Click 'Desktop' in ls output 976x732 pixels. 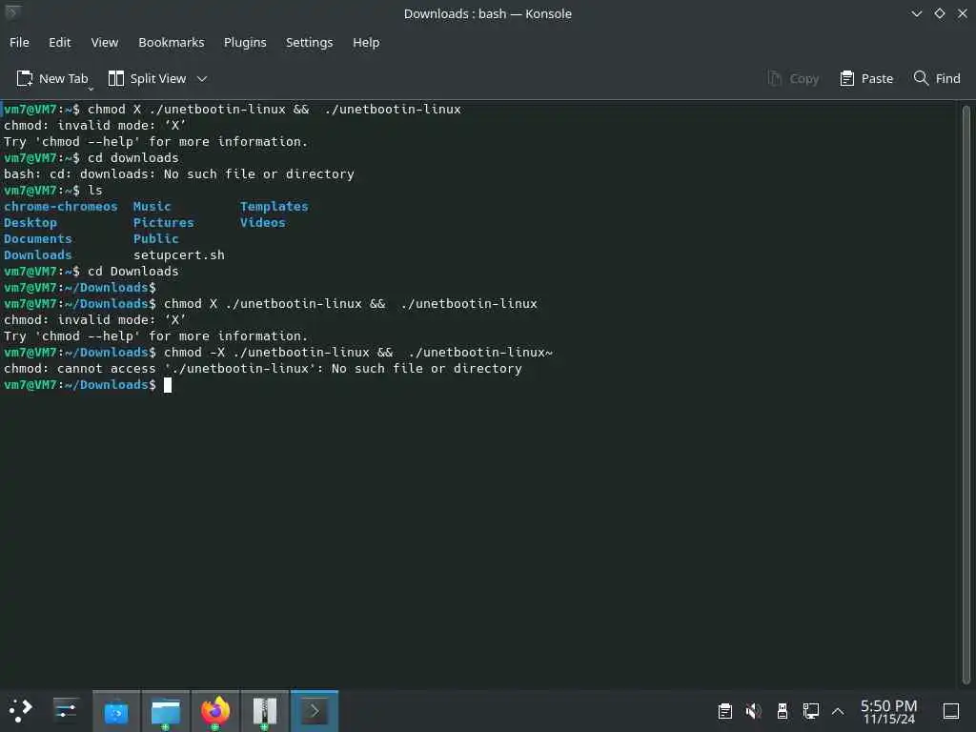pos(30,223)
